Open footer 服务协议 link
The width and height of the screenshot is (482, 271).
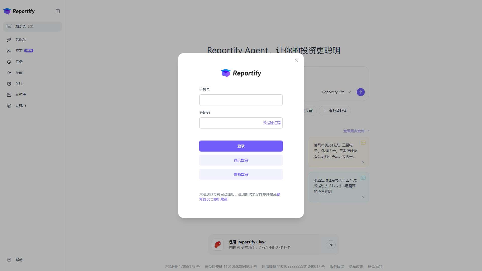click(x=337, y=266)
